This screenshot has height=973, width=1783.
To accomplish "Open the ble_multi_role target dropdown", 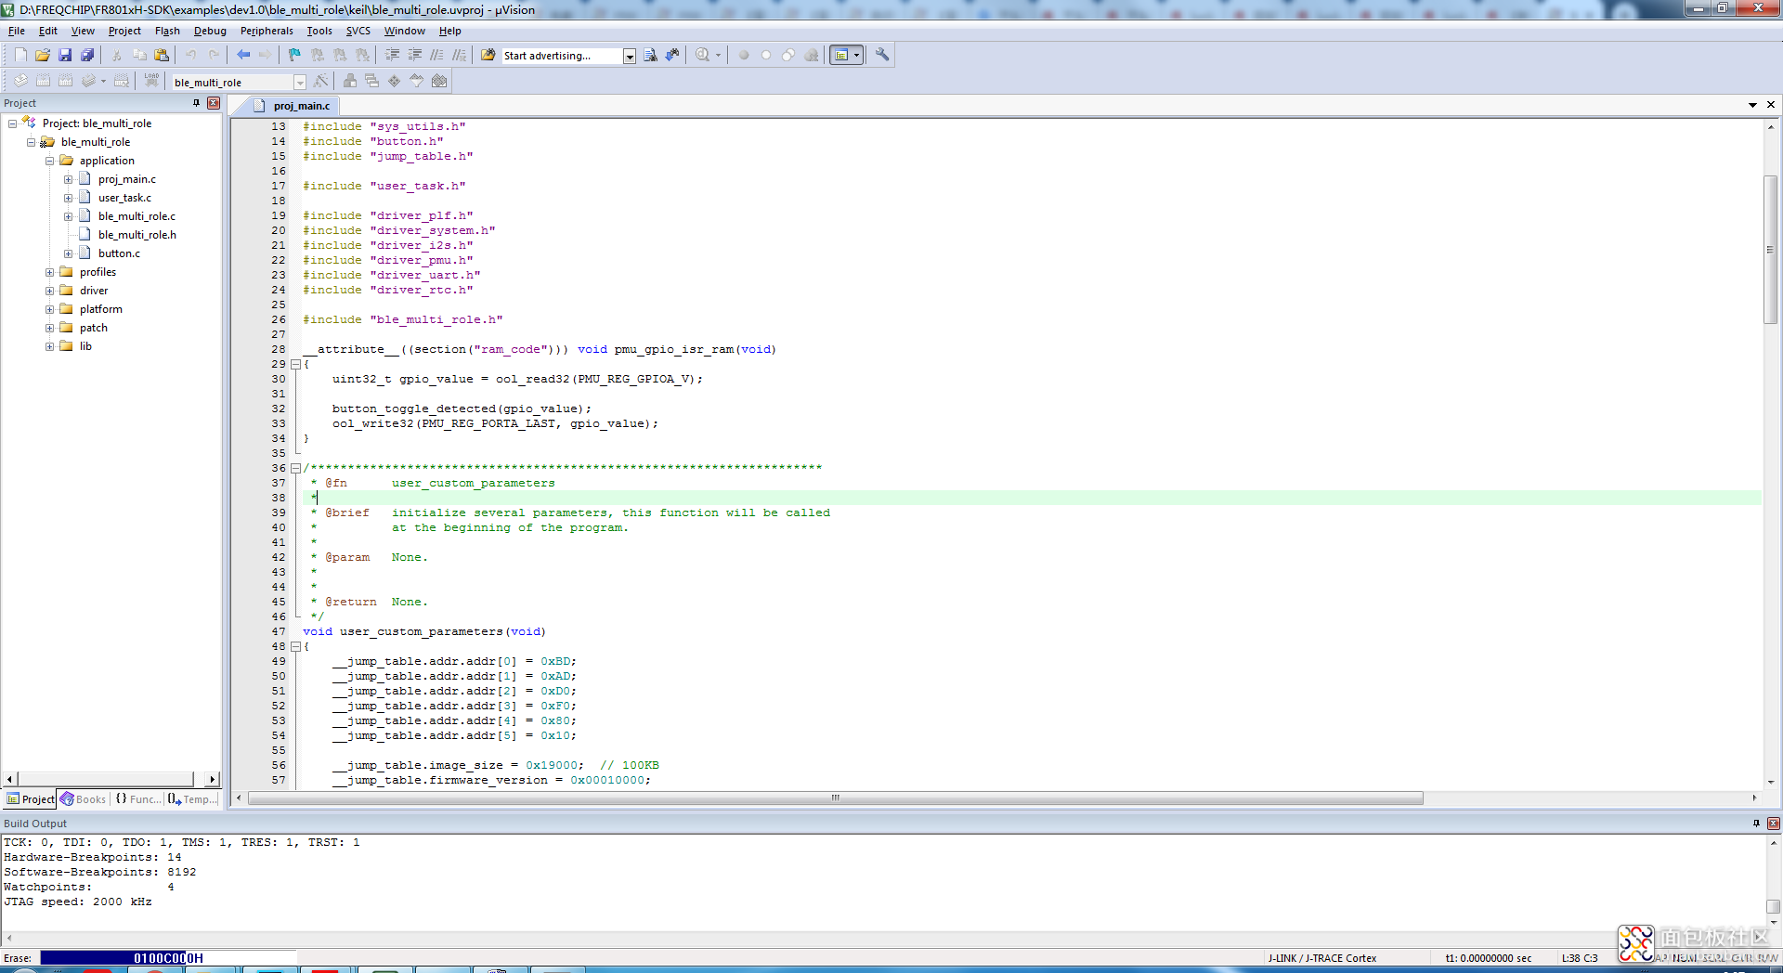I will coord(300,83).
